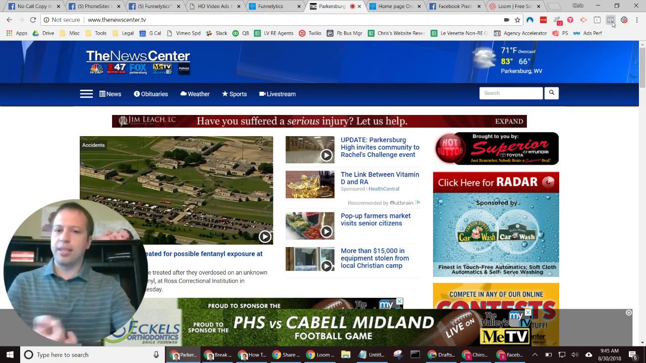Click the magnifier search button
Viewport: 646px width, 363px height.
coord(552,93)
